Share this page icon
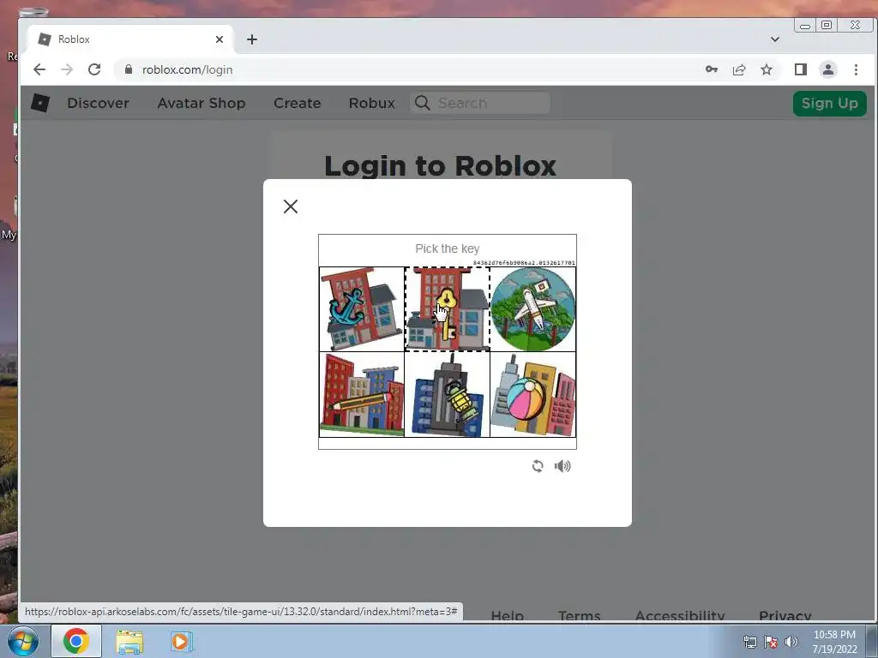This screenshot has width=878, height=658. [739, 69]
